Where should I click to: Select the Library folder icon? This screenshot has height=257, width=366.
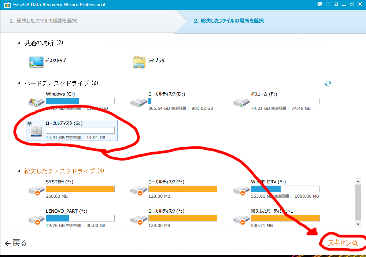click(x=139, y=62)
